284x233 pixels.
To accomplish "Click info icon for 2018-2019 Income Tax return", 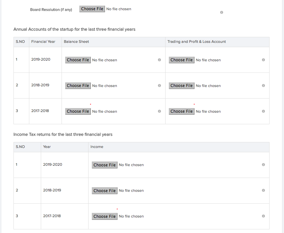I will click(x=263, y=190).
